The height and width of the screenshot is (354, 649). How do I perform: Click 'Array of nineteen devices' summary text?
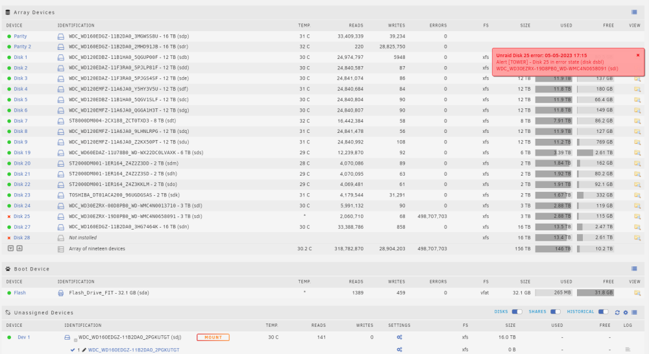[x=97, y=249]
